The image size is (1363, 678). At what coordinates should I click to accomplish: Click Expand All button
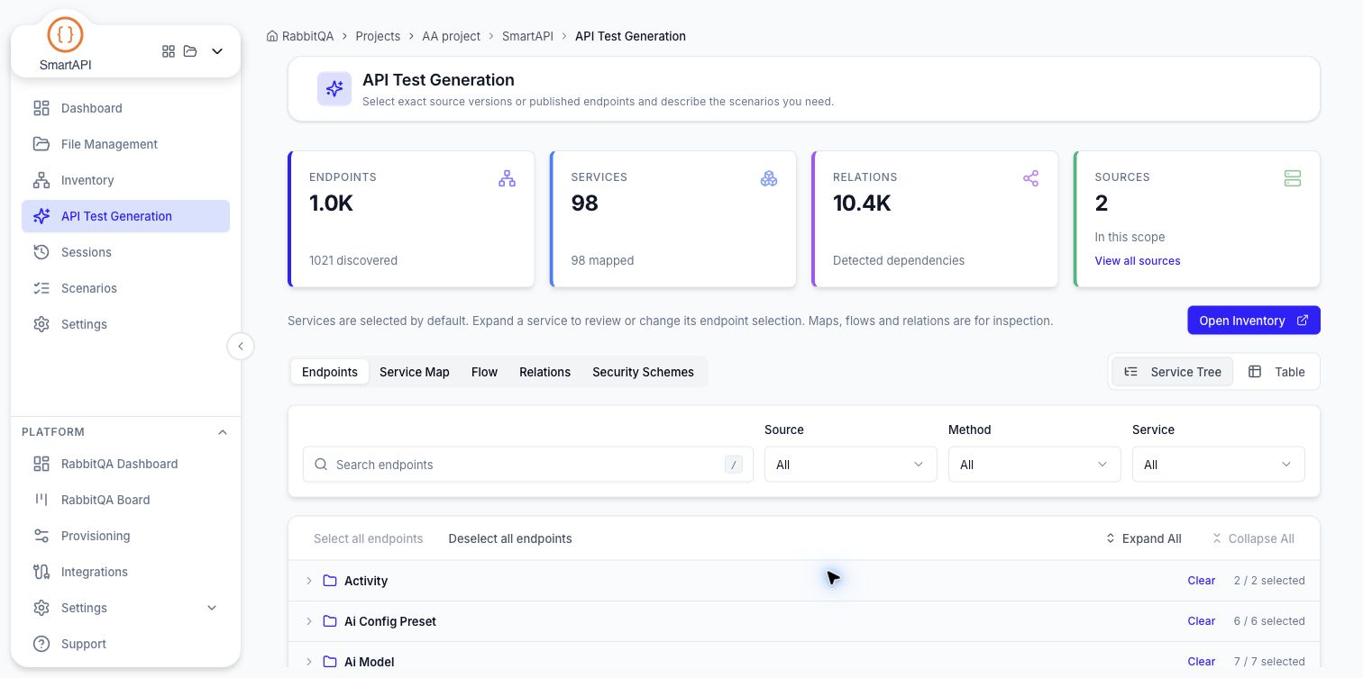click(x=1143, y=538)
